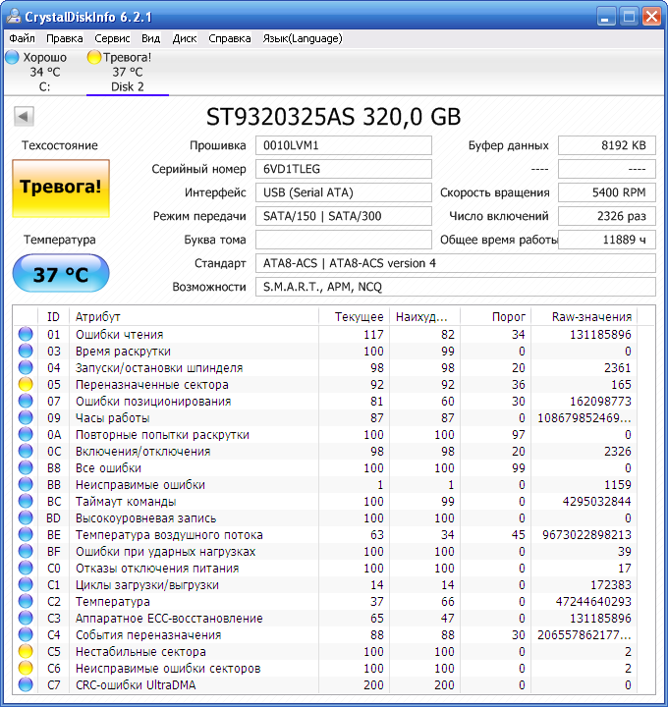668x707 pixels.
Task: Click the serial number field 6VD1TLEG
Action: [x=343, y=169]
